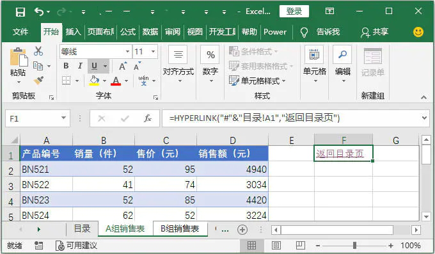Switch to Page Layout view icon
Image resolution: width=435 pixels, height=254 pixels.
276,246
